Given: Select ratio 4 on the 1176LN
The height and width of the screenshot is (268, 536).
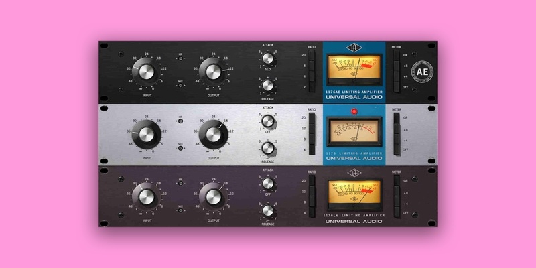Looking at the screenshot, I should [x=312, y=212].
